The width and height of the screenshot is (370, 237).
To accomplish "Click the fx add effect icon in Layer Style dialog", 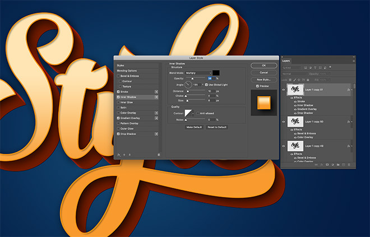I will 119,154.
